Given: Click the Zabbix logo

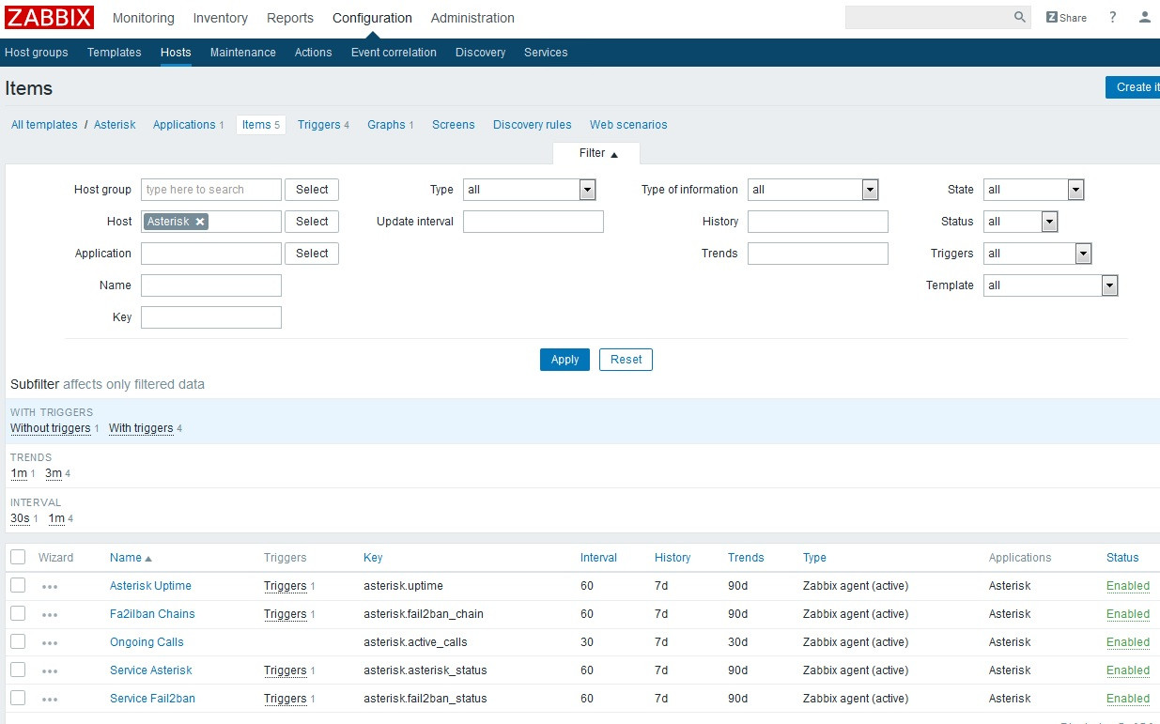Looking at the screenshot, I should point(50,18).
